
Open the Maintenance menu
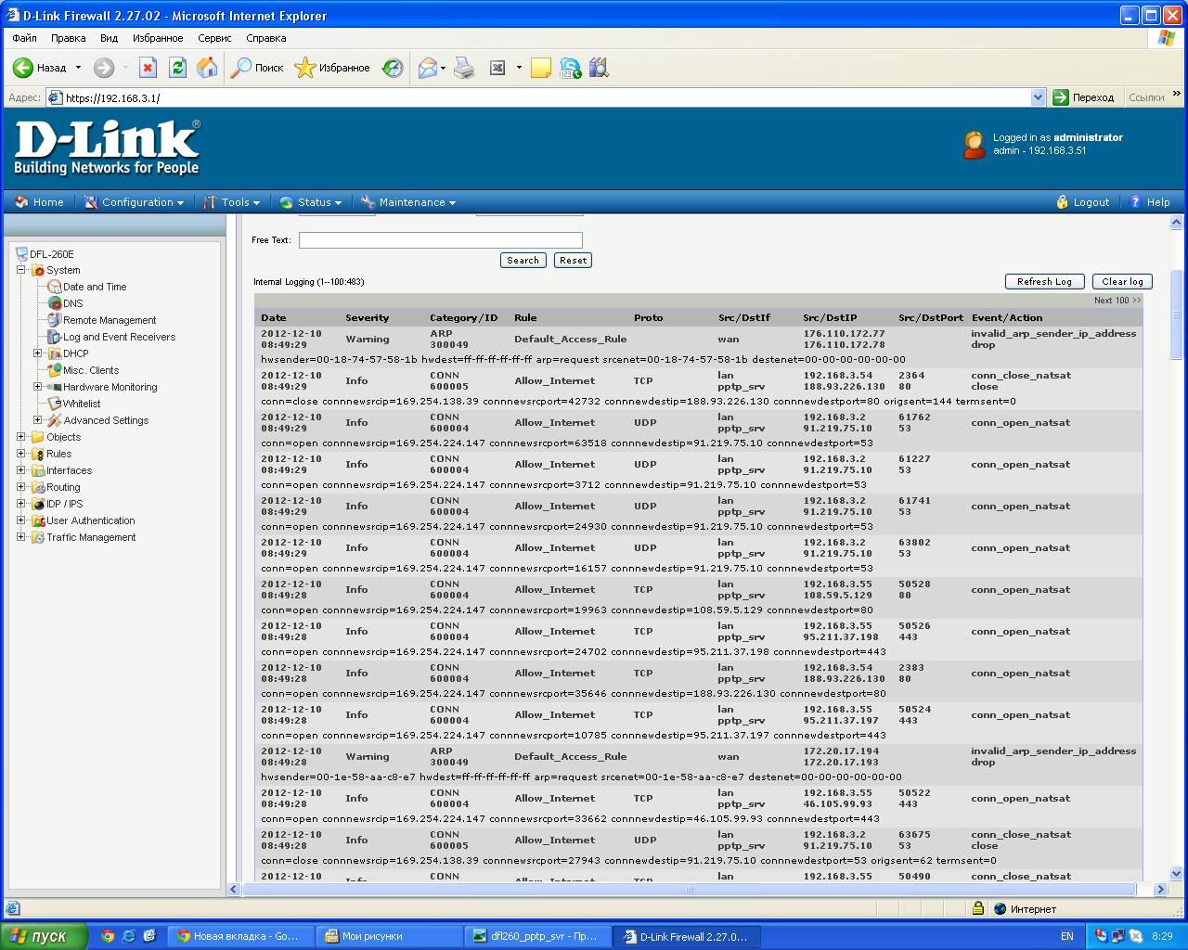(408, 202)
